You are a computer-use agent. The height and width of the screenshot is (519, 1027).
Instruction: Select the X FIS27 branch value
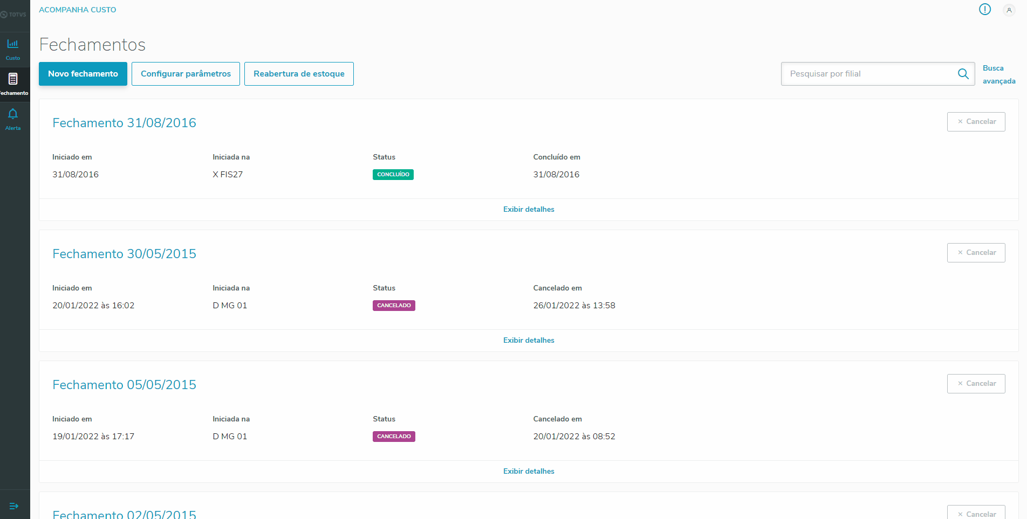228,175
